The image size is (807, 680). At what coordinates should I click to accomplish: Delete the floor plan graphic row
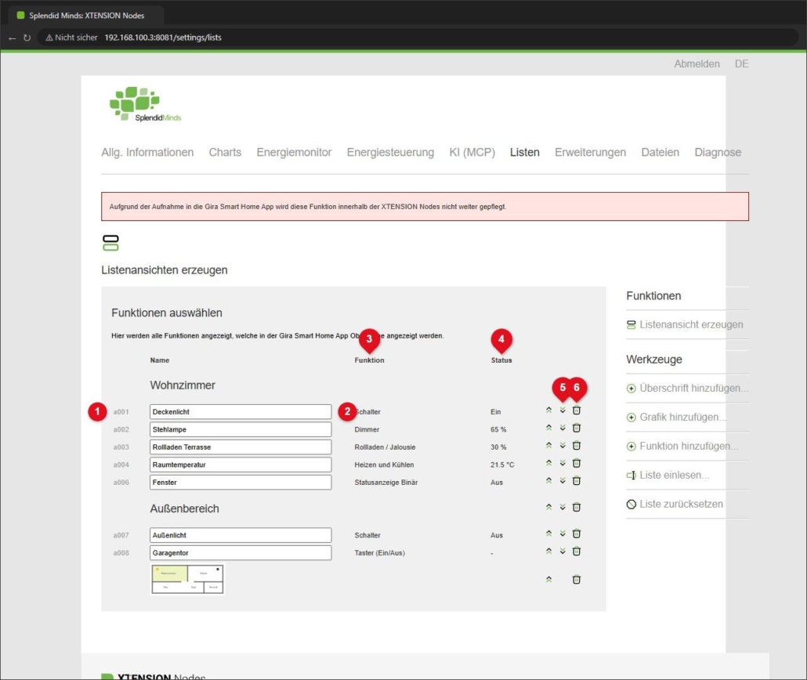click(x=577, y=580)
